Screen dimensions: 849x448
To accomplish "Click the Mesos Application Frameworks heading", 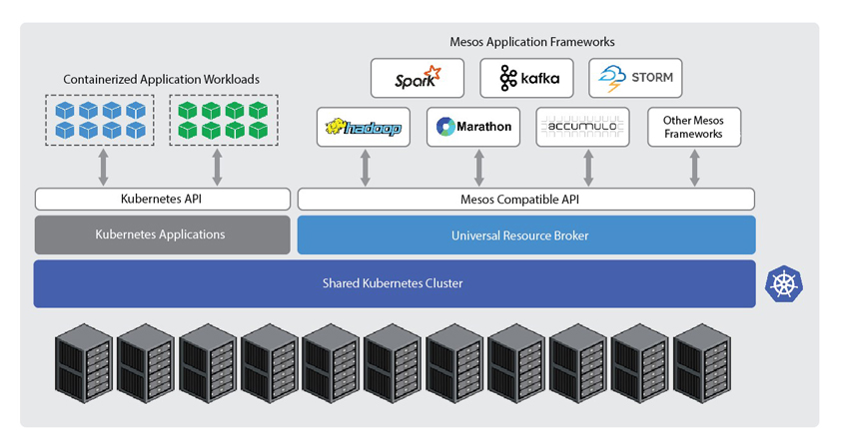I will 532,42.
